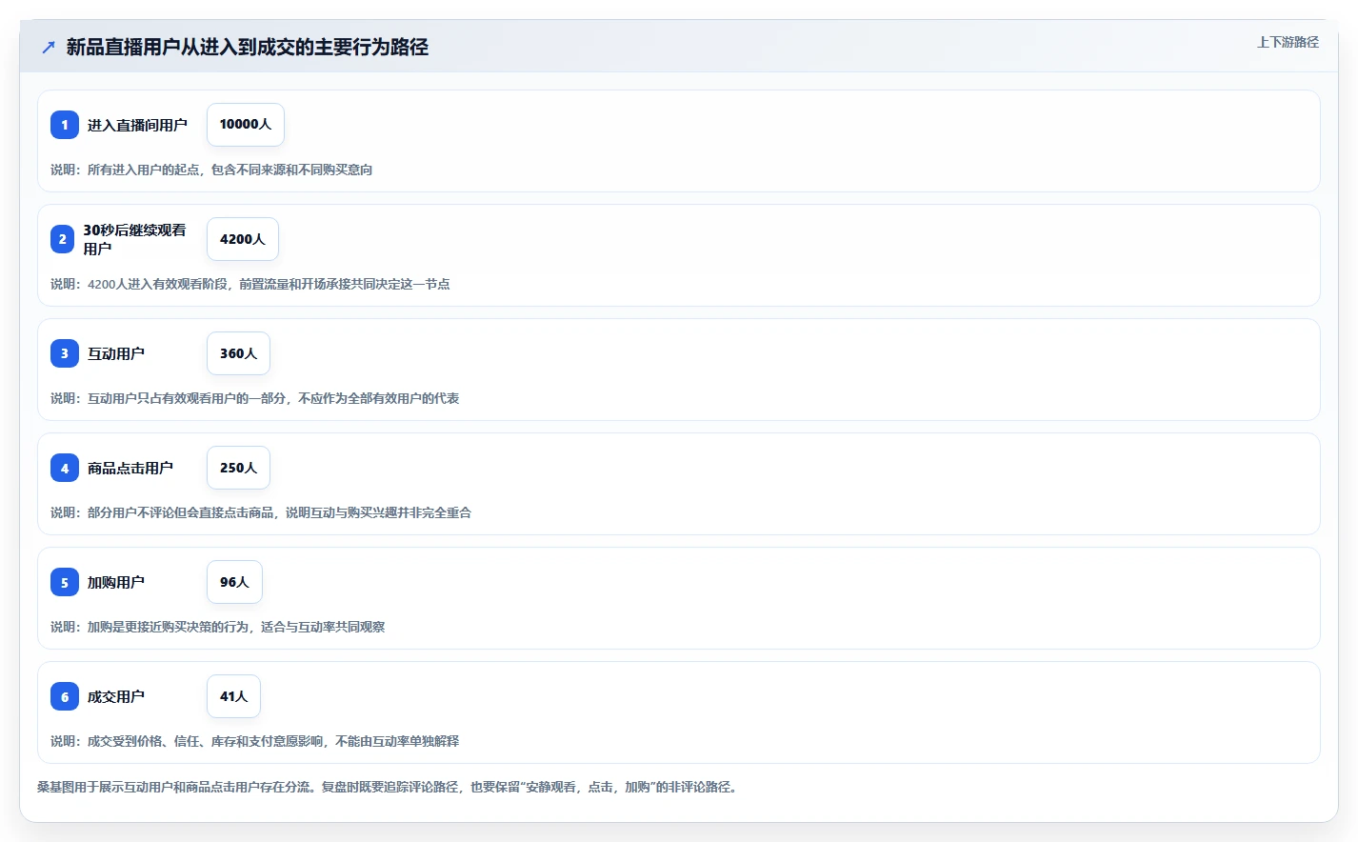Click the 商品点击用户 step label
Image resolution: width=1358 pixels, height=842 pixels.
(x=130, y=468)
